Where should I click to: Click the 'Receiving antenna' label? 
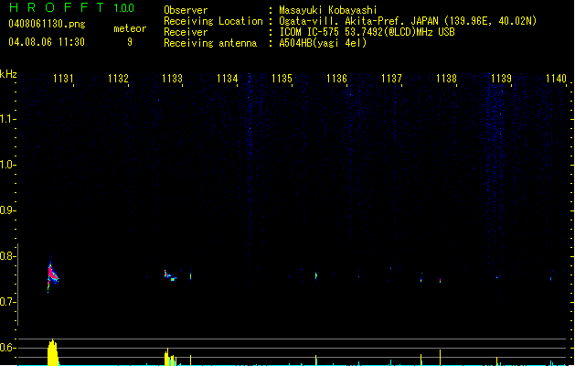pos(210,43)
